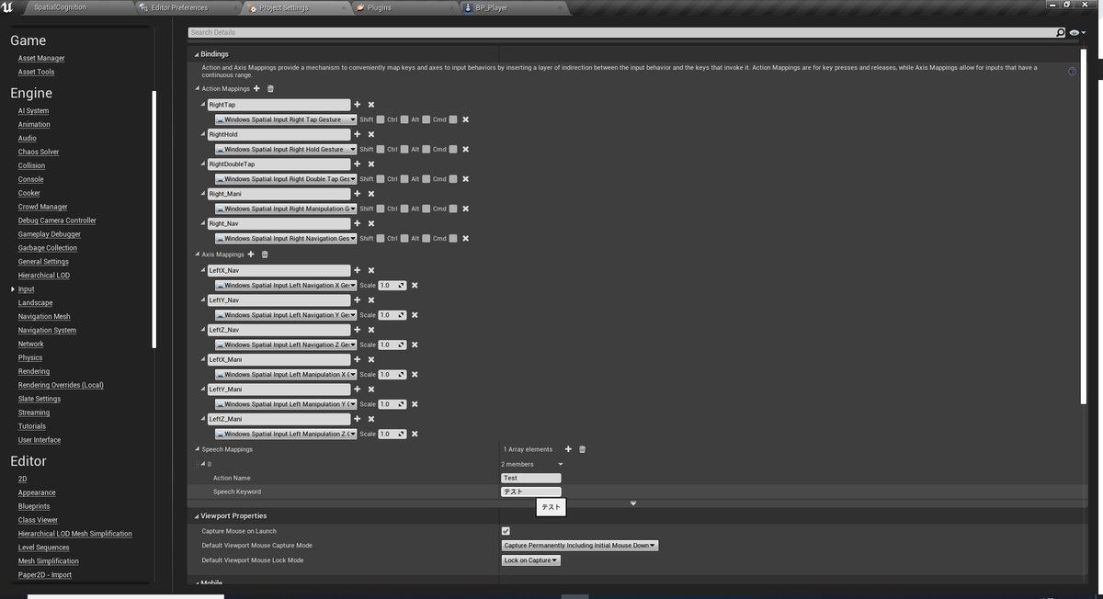Add a key to the RightHold action
The width and height of the screenshot is (1103, 599).
(x=358, y=134)
